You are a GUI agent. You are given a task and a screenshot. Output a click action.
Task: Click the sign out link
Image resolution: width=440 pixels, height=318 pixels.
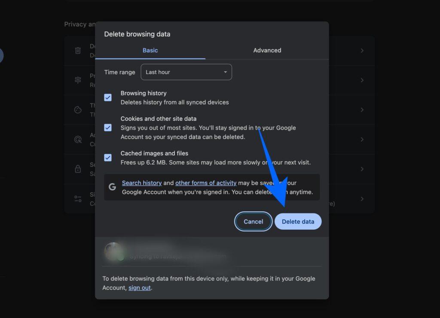pos(140,288)
